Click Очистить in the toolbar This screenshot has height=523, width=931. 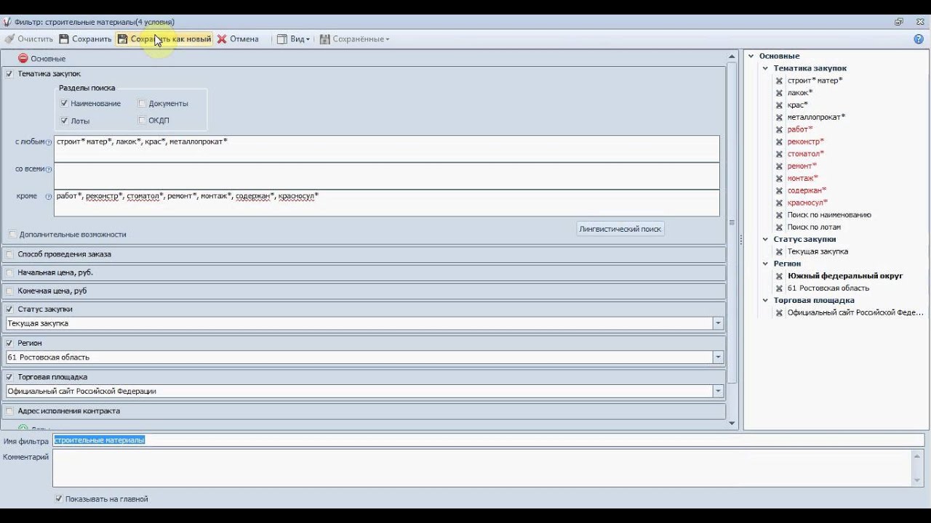(29, 39)
